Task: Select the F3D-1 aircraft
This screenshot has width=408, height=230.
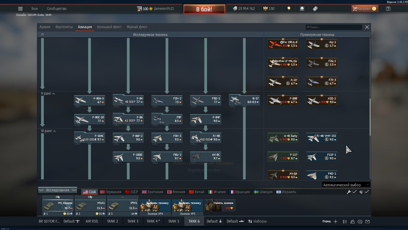Action: tap(205, 100)
